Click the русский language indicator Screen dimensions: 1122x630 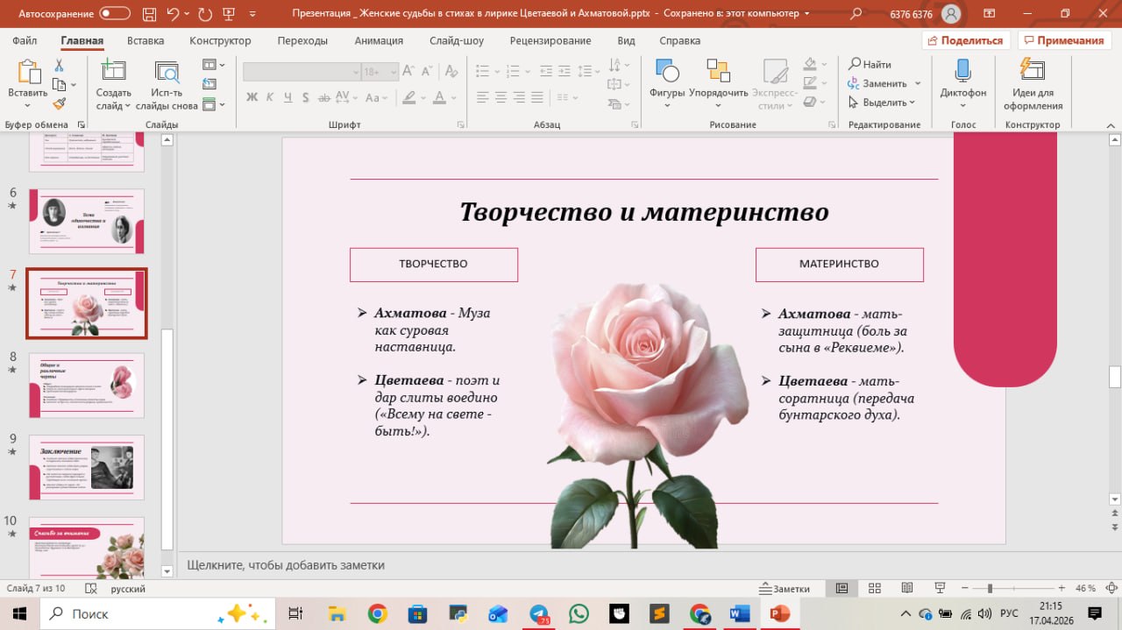(x=128, y=589)
